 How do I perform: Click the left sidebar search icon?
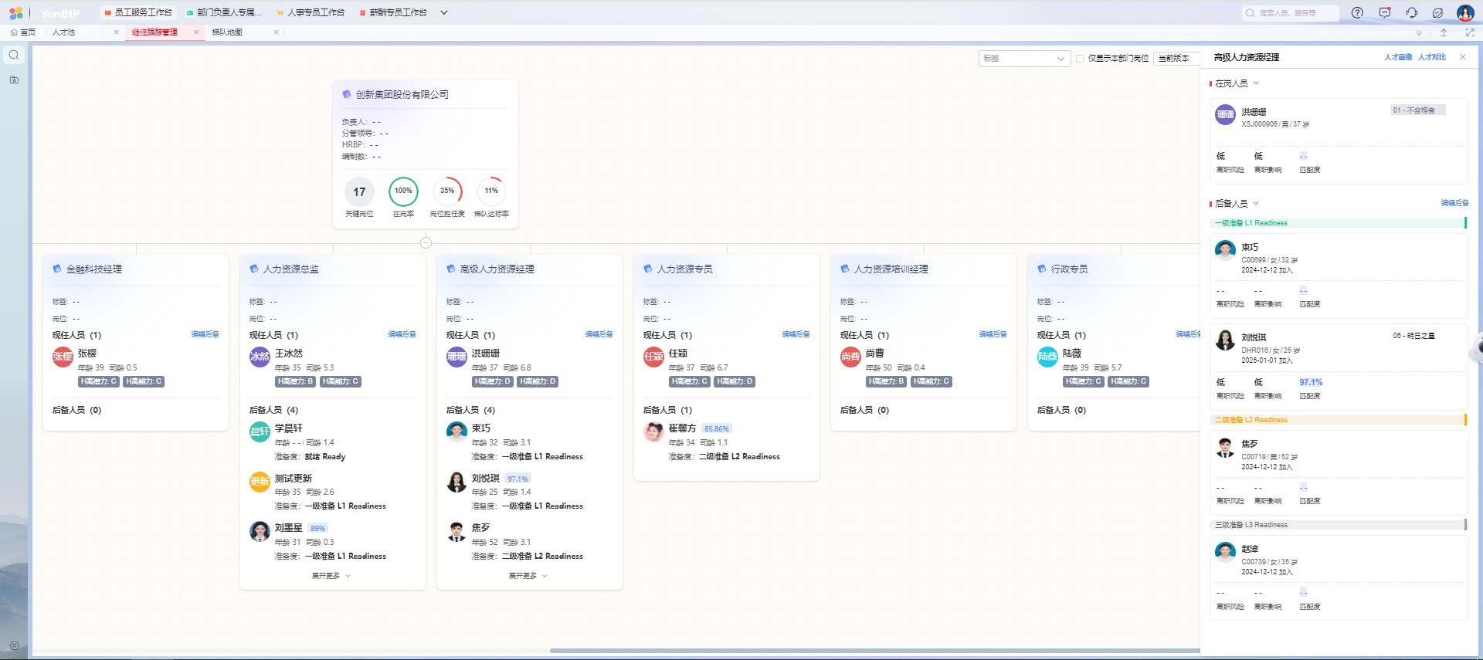(x=14, y=55)
